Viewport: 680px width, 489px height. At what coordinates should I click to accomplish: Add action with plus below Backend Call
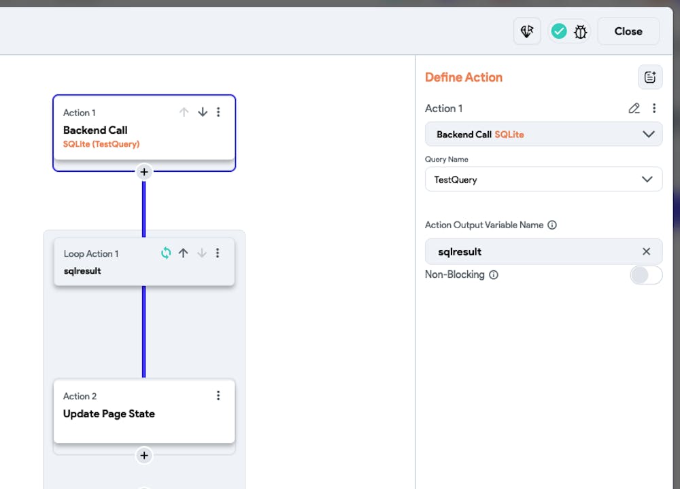pos(143,172)
